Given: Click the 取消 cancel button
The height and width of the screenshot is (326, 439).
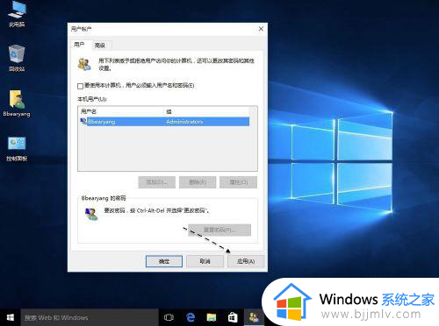Looking at the screenshot, I should [x=205, y=261].
